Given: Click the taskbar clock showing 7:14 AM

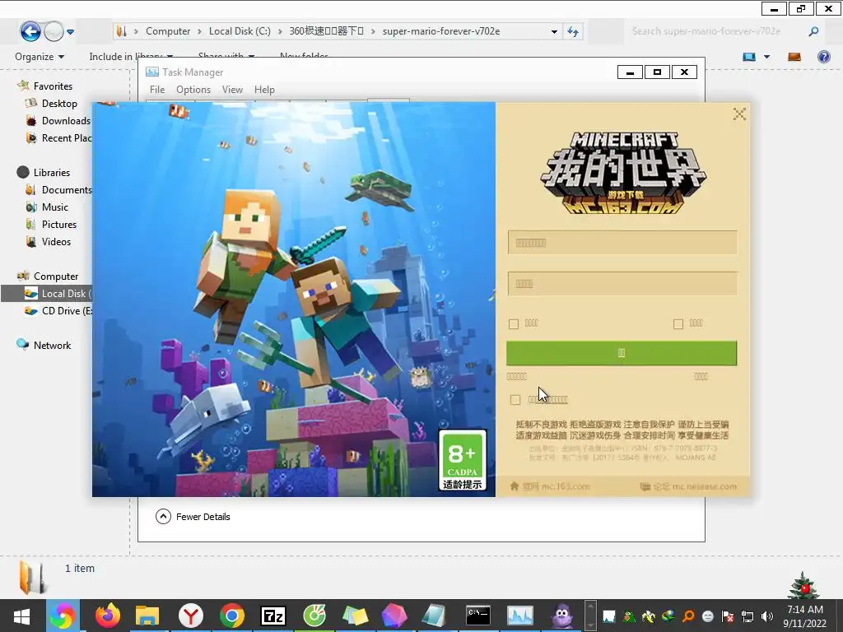Looking at the screenshot, I should click(x=805, y=616).
